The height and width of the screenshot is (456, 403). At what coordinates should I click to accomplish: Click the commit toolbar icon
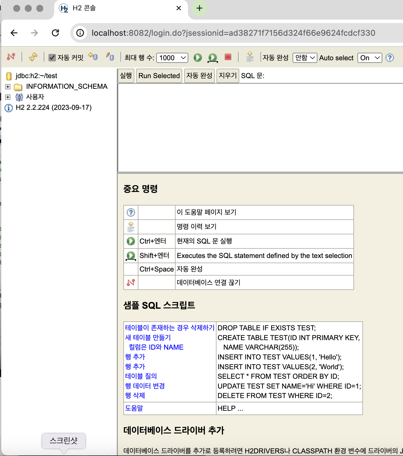coord(110,56)
